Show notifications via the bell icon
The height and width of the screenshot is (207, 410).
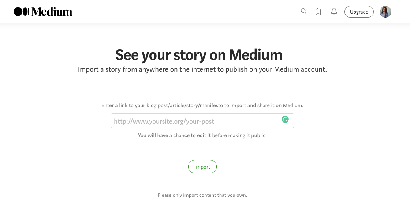334,12
